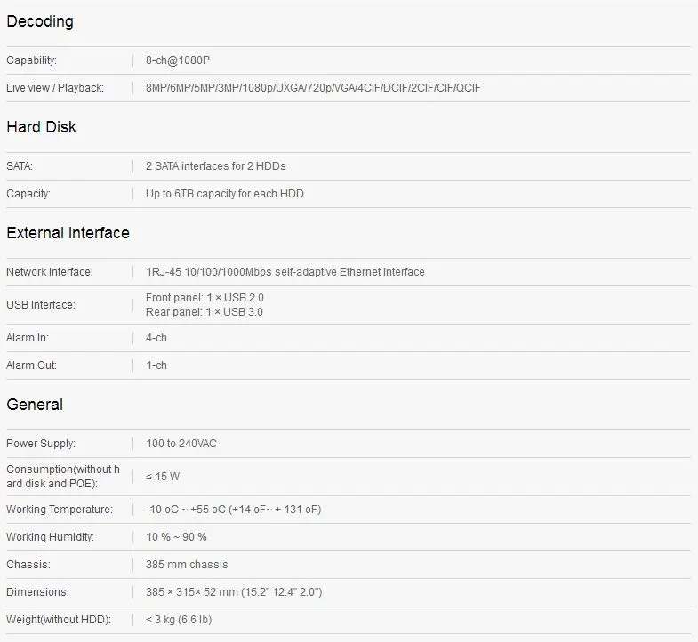
Task: Click the Alarm Out label
Action: click(x=32, y=365)
